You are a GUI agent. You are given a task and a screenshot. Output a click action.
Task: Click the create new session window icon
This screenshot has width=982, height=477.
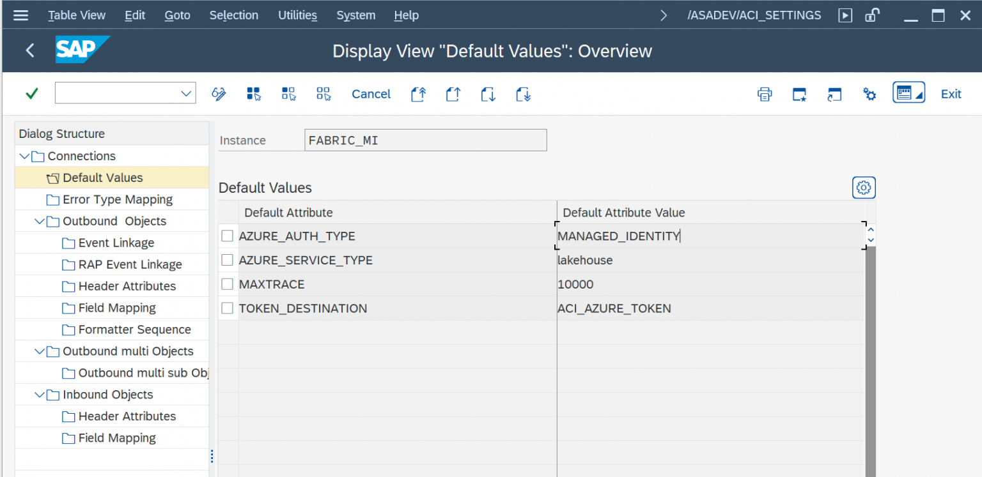[799, 95]
